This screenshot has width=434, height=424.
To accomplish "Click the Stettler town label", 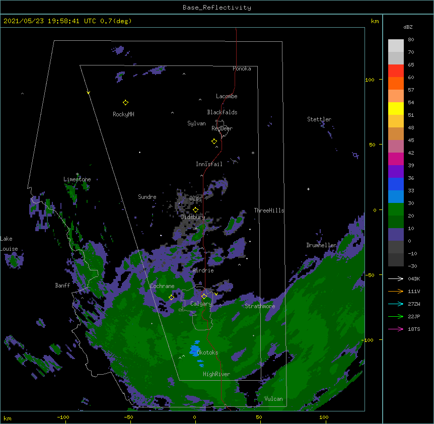I will click(319, 119).
